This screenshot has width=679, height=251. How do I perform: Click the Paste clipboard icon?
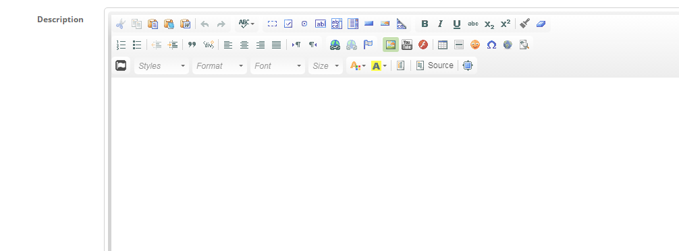click(153, 24)
